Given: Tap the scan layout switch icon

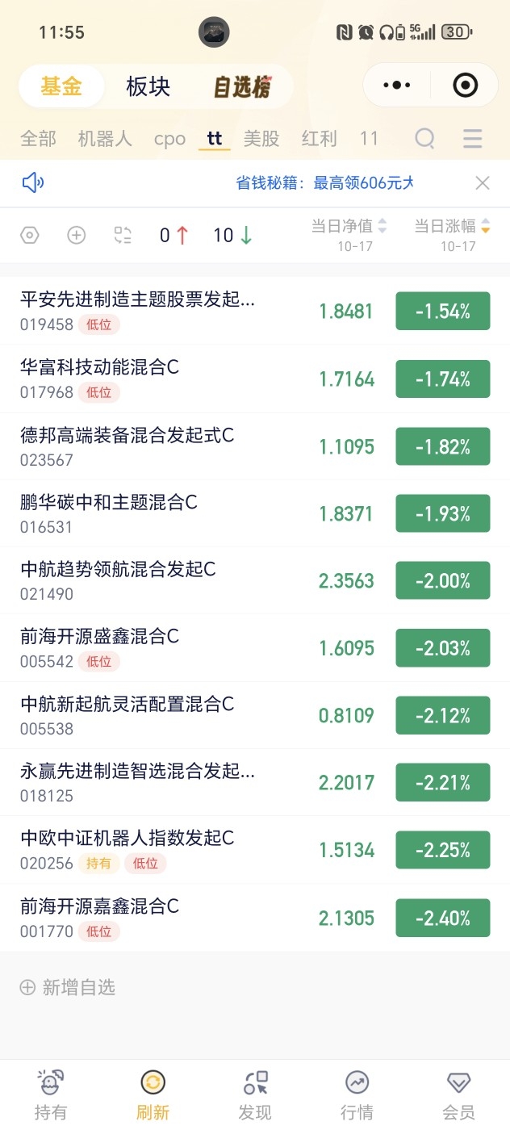Looking at the screenshot, I should 123,235.
